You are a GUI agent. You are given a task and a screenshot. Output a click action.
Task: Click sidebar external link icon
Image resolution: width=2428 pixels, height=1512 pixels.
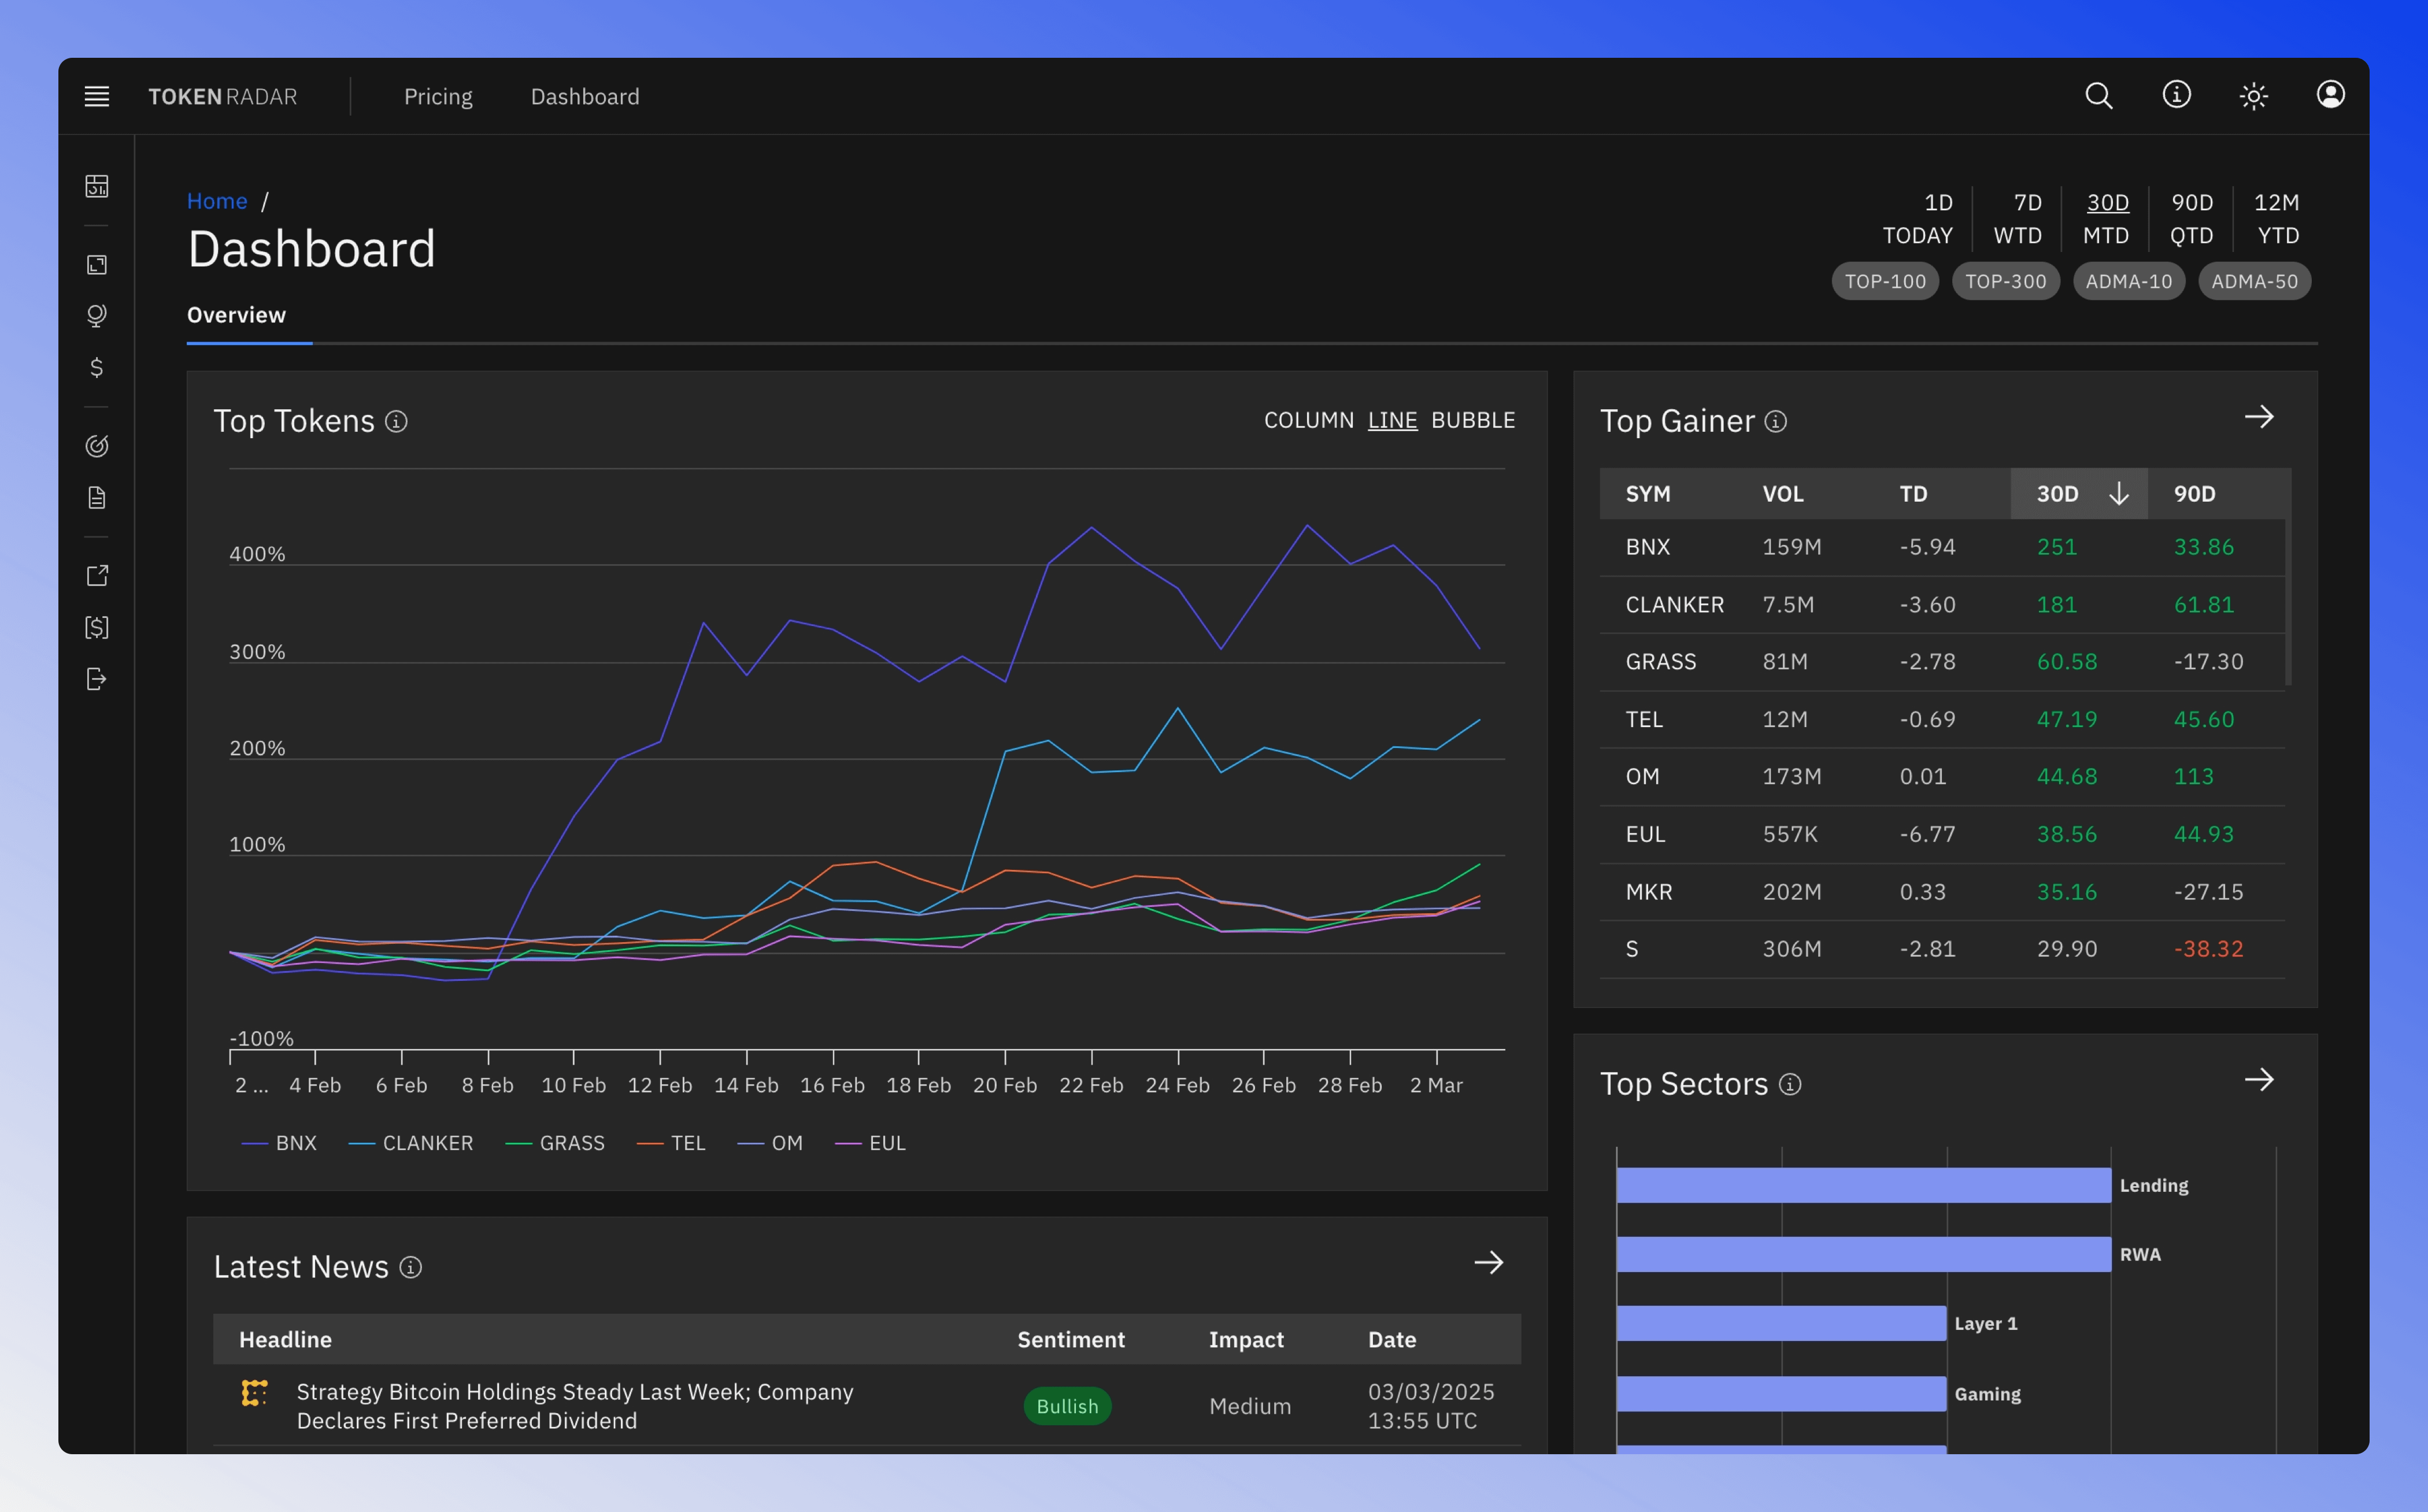point(97,575)
